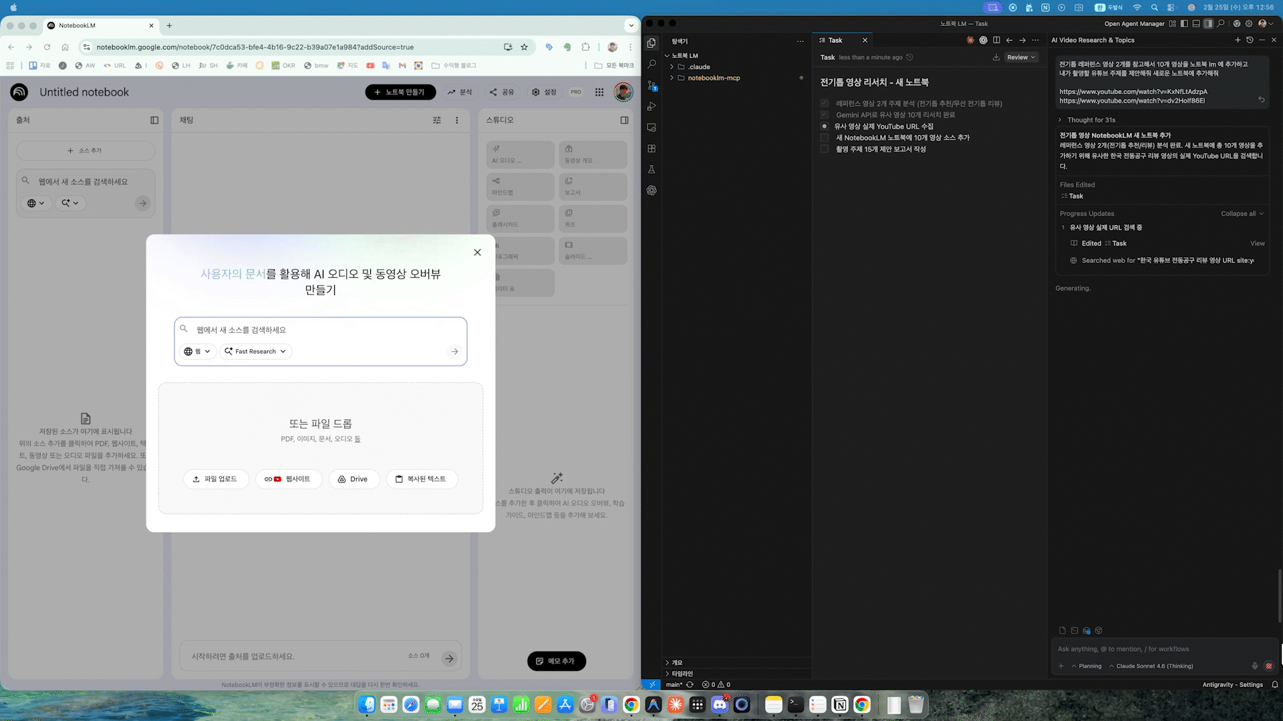Stop generation with the red button
This screenshot has height=721, width=1283.
pos(1269,666)
